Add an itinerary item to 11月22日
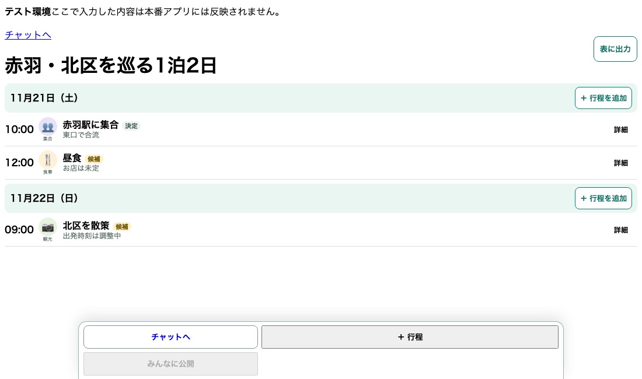 (x=603, y=198)
